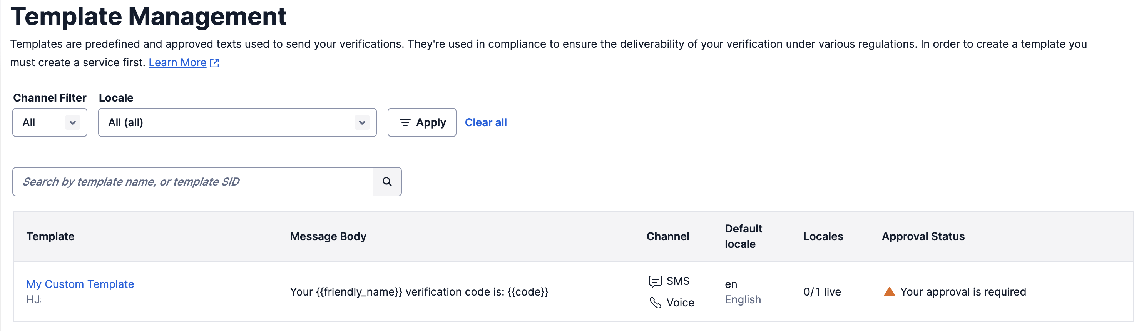Select the 'Your approval is required' status text
1144x331 pixels.
[x=963, y=292]
